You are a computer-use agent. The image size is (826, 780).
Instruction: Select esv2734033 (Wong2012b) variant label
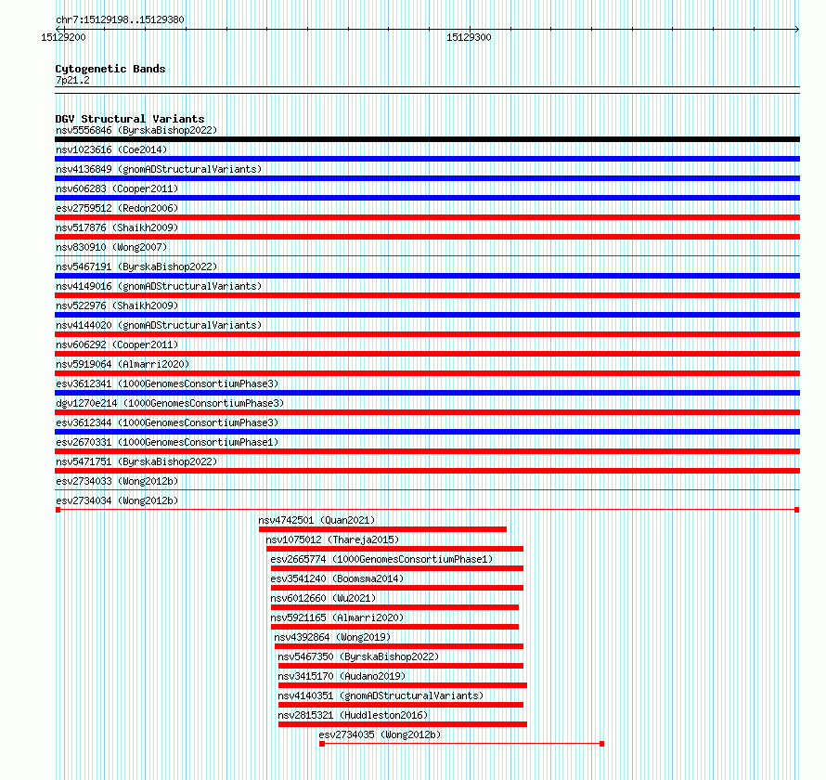[x=117, y=481]
